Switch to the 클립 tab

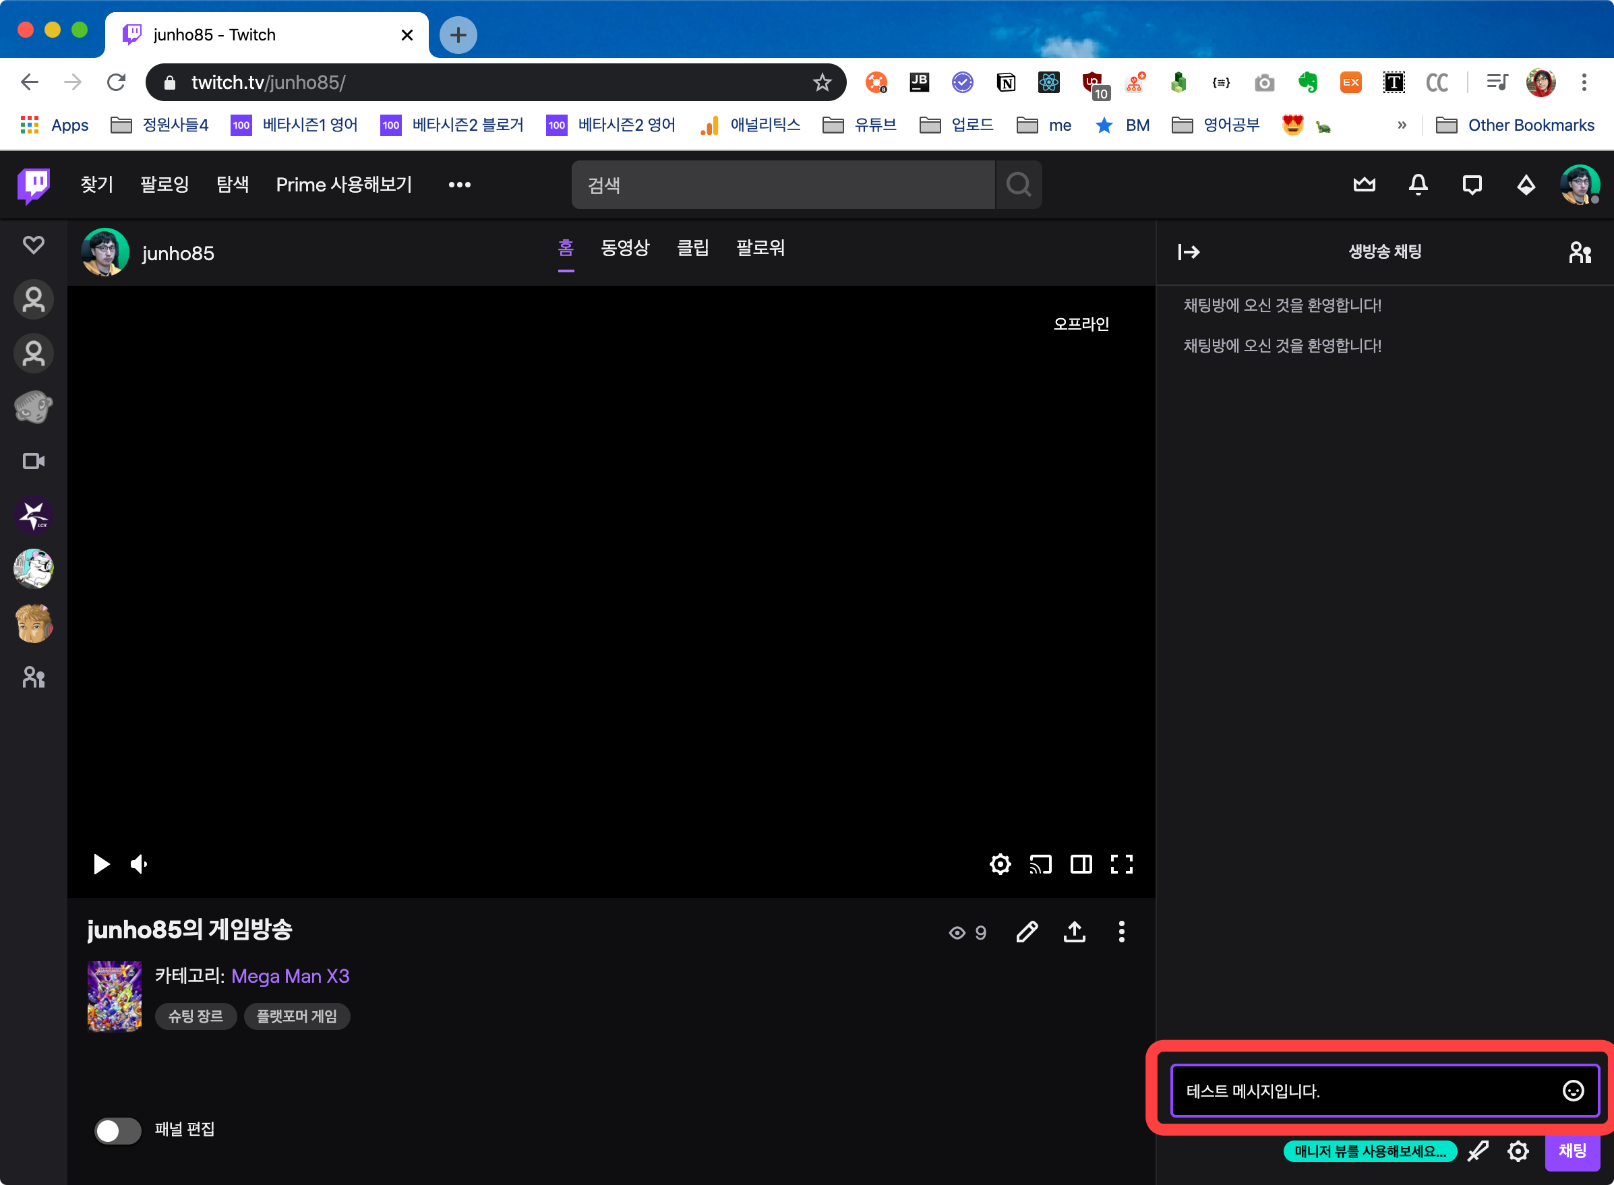692,248
